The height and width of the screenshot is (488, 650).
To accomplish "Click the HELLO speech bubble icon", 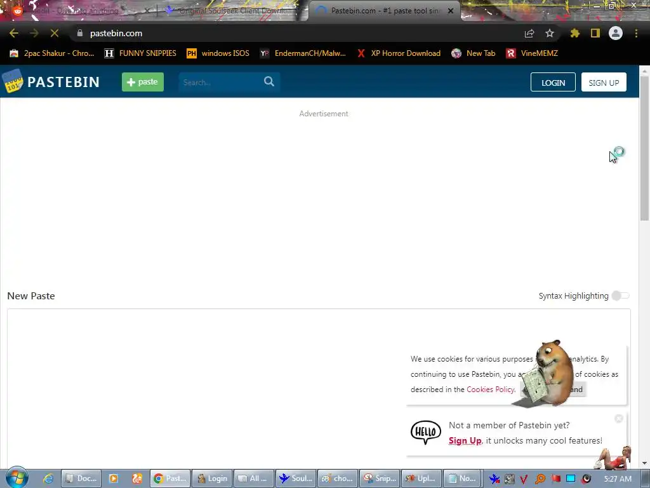I will pyautogui.click(x=426, y=432).
